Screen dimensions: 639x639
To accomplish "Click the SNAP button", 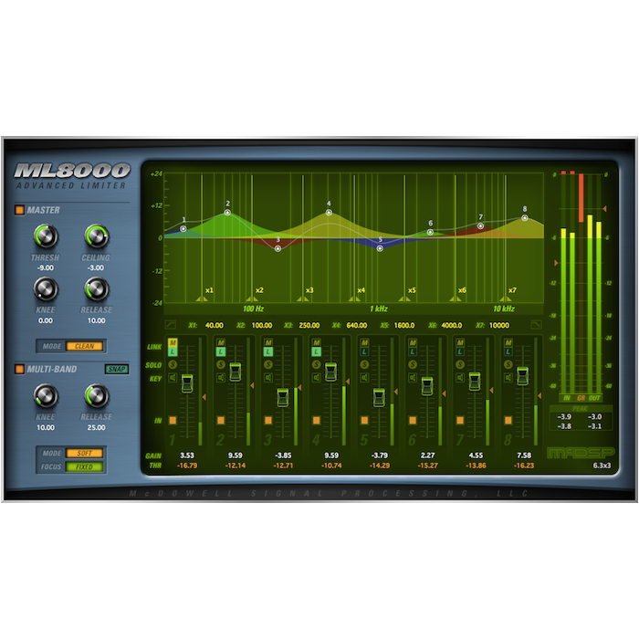I will [117, 369].
